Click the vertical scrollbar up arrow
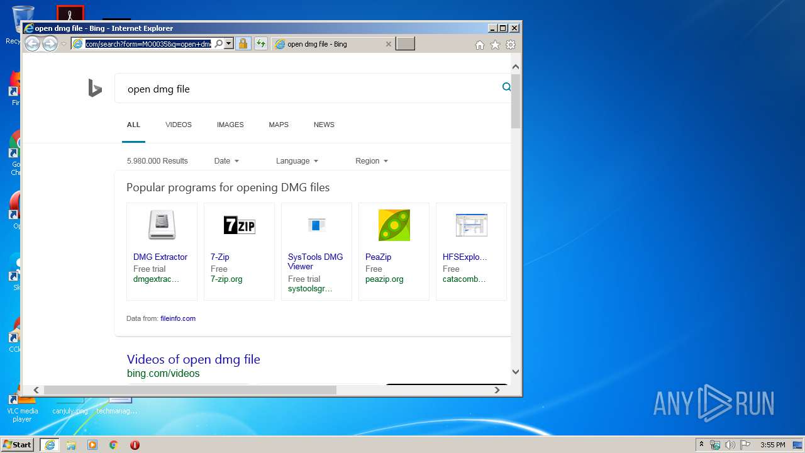805x453 pixels. [516, 67]
